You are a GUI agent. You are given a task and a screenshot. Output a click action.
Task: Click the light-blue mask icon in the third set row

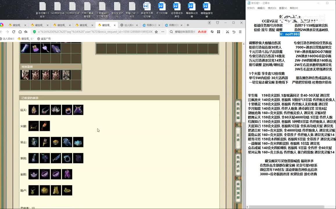tap(78, 142)
